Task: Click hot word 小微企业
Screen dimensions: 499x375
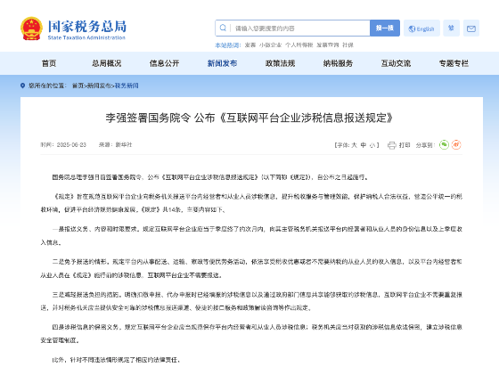Action: [x=270, y=45]
